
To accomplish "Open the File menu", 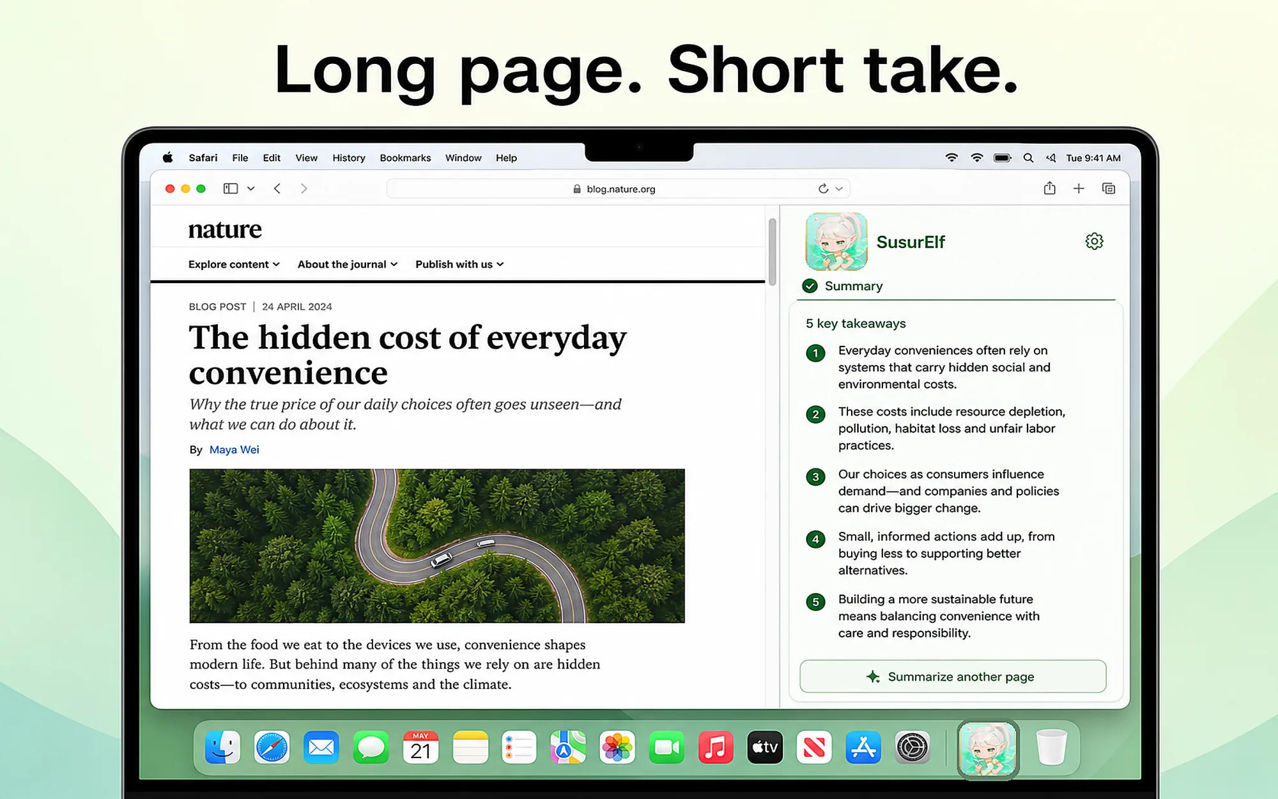I will pos(240,158).
